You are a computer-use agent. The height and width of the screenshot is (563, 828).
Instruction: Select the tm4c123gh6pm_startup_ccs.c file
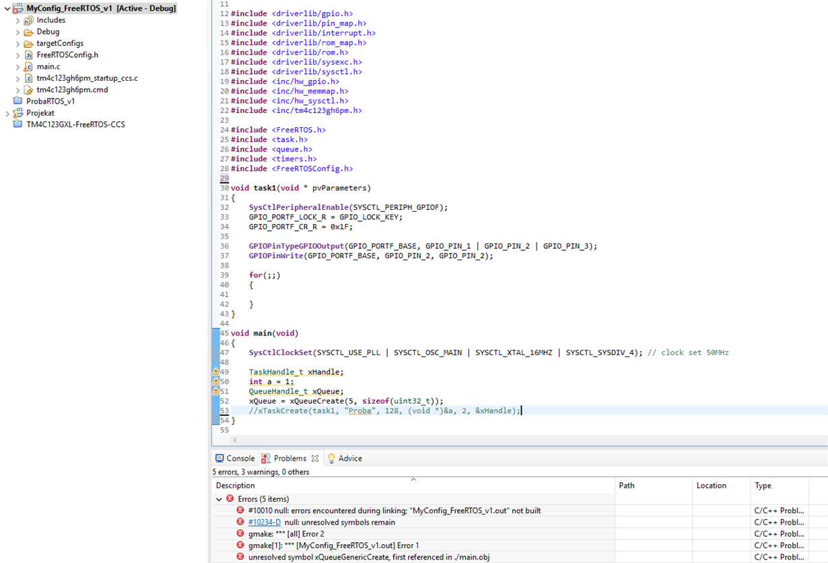pyautogui.click(x=87, y=79)
